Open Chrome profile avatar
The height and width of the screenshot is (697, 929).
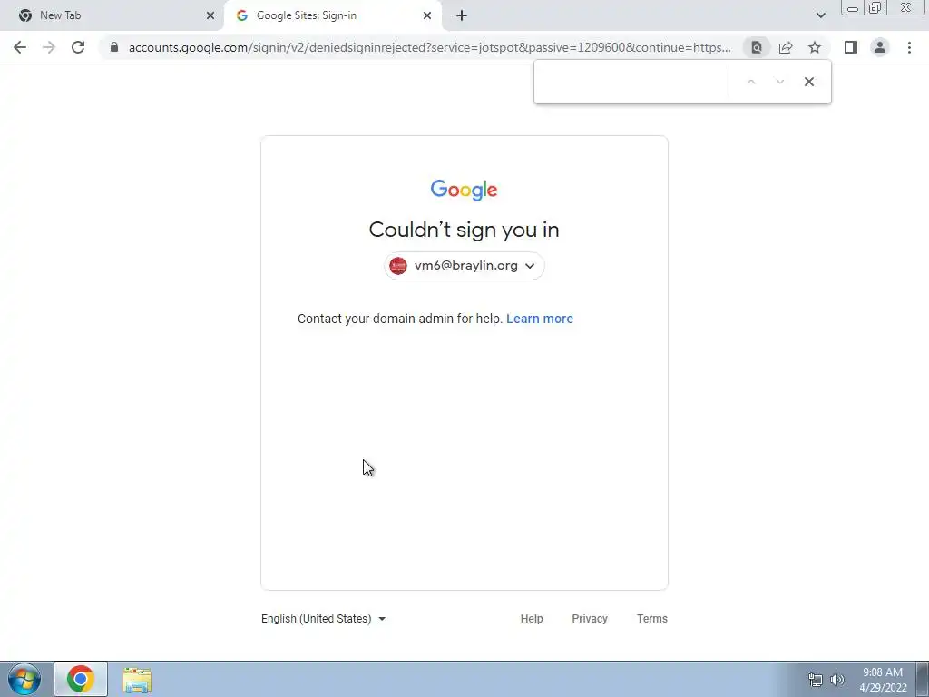(x=880, y=47)
